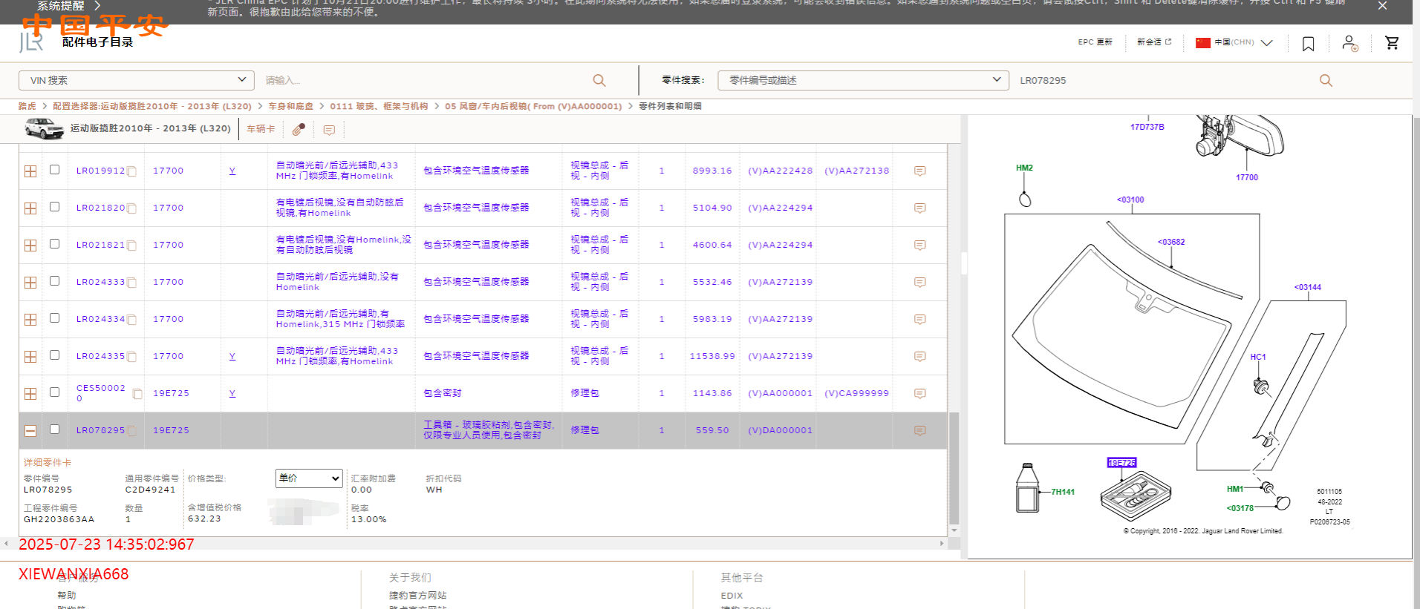Tick checkbox for part LR021820
The height and width of the screenshot is (609, 1420).
point(54,207)
